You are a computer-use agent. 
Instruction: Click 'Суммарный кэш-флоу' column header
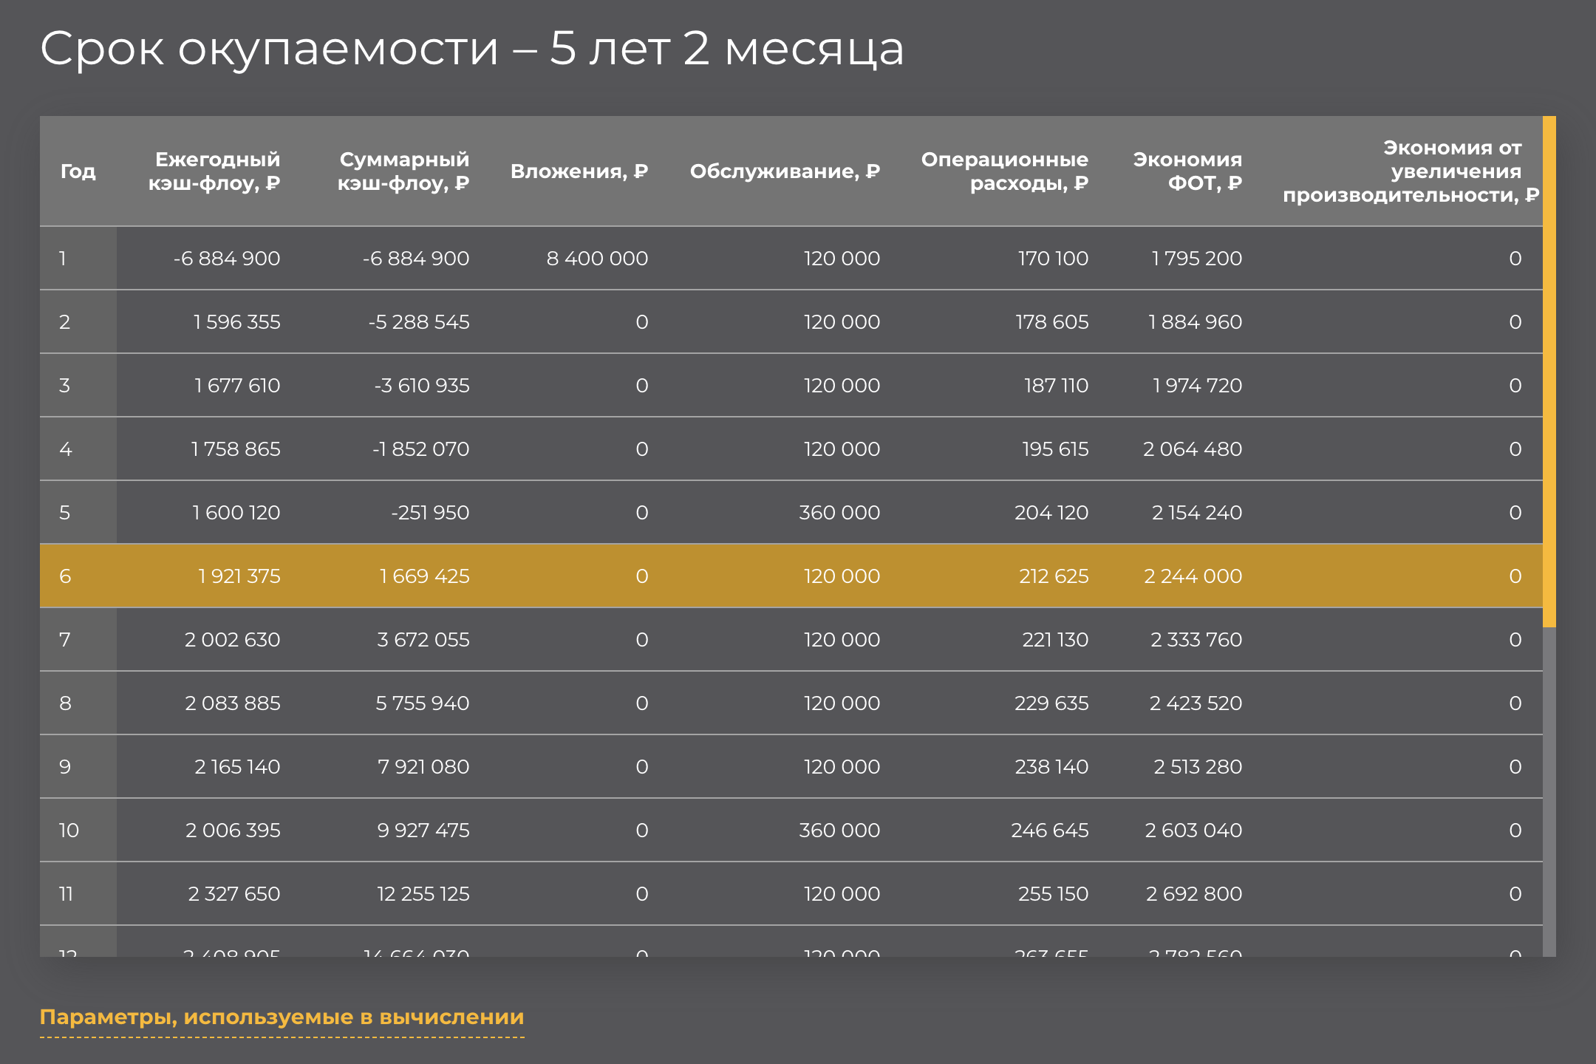pyautogui.click(x=403, y=171)
